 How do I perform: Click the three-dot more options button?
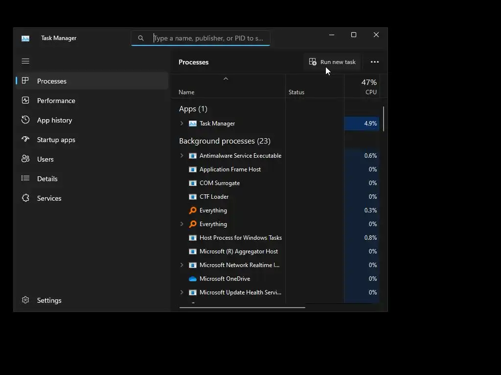pos(375,62)
